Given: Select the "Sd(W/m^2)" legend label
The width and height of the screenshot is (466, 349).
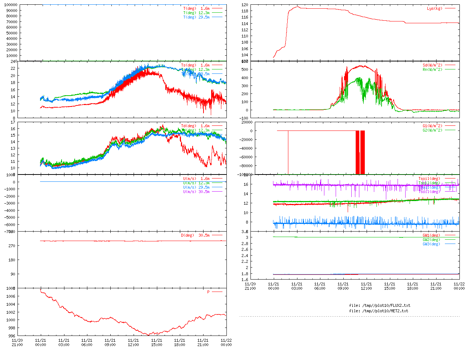Looking at the screenshot, I should click(433, 65).
